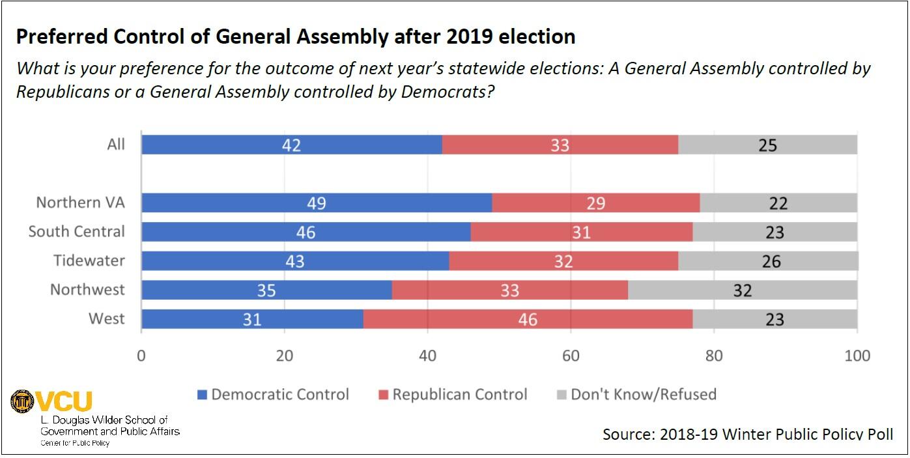The image size is (910, 458).
Task: Select Northwest's gray 32 bar segment
Action: click(743, 290)
